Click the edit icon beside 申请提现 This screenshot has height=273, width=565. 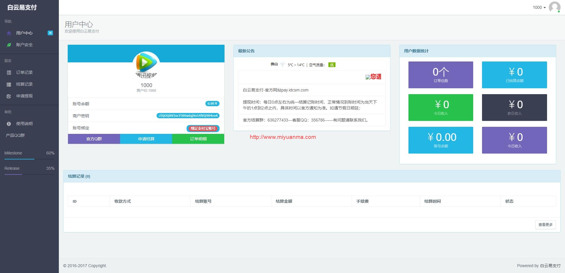point(9,96)
